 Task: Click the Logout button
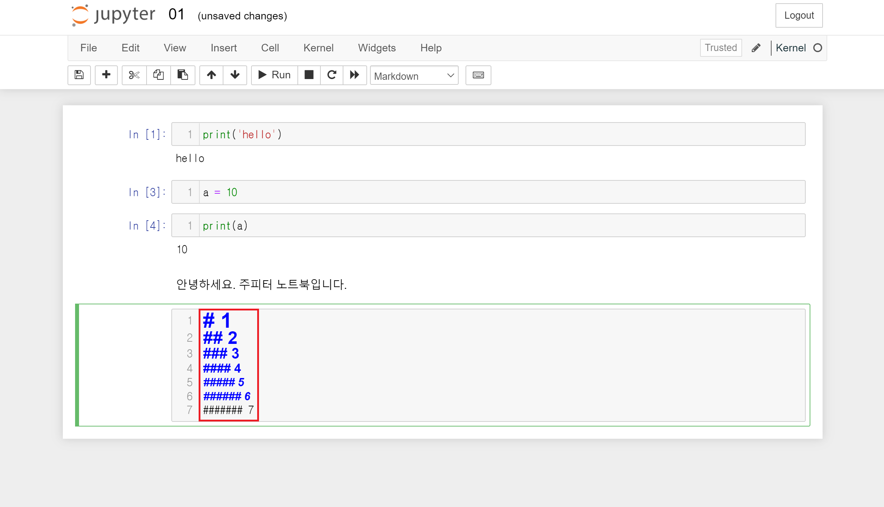pyautogui.click(x=799, y=15)
